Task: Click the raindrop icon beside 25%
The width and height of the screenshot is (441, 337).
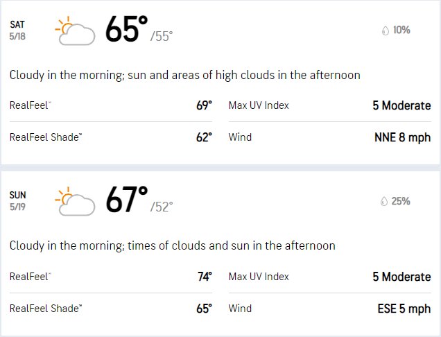Action: (384, 201)
